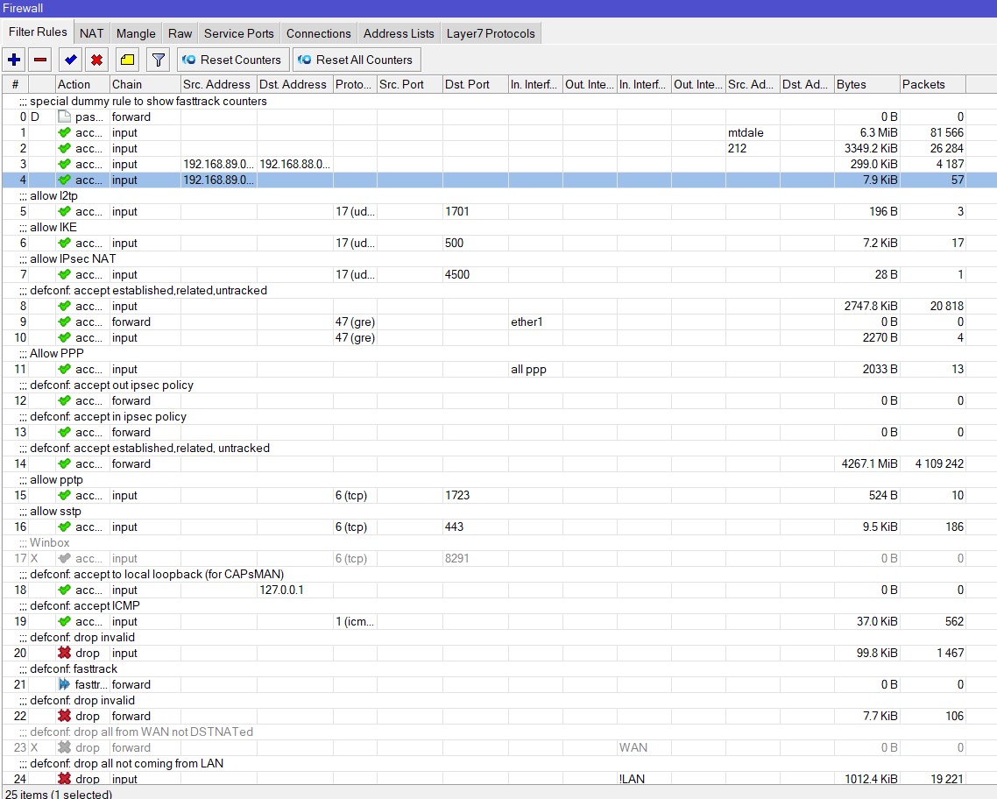Click the drop icon of rule 24

point(64,779)
